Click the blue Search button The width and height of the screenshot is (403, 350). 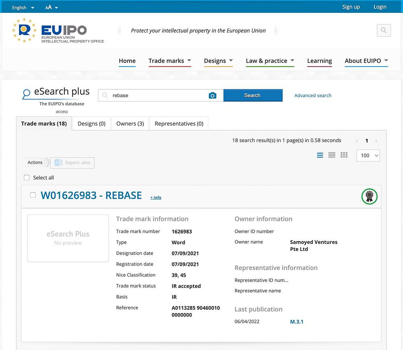click(x=253, y=95)
